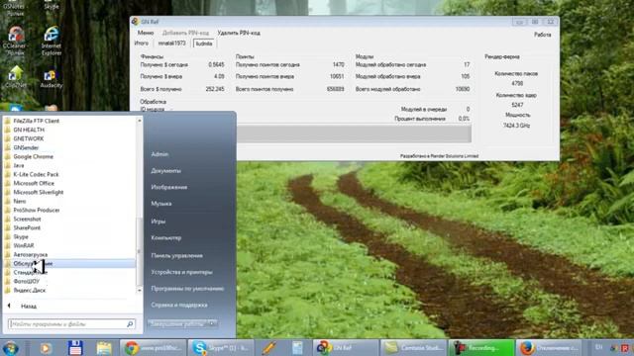Click Добавить PIN-код in GN Ref

185,33
